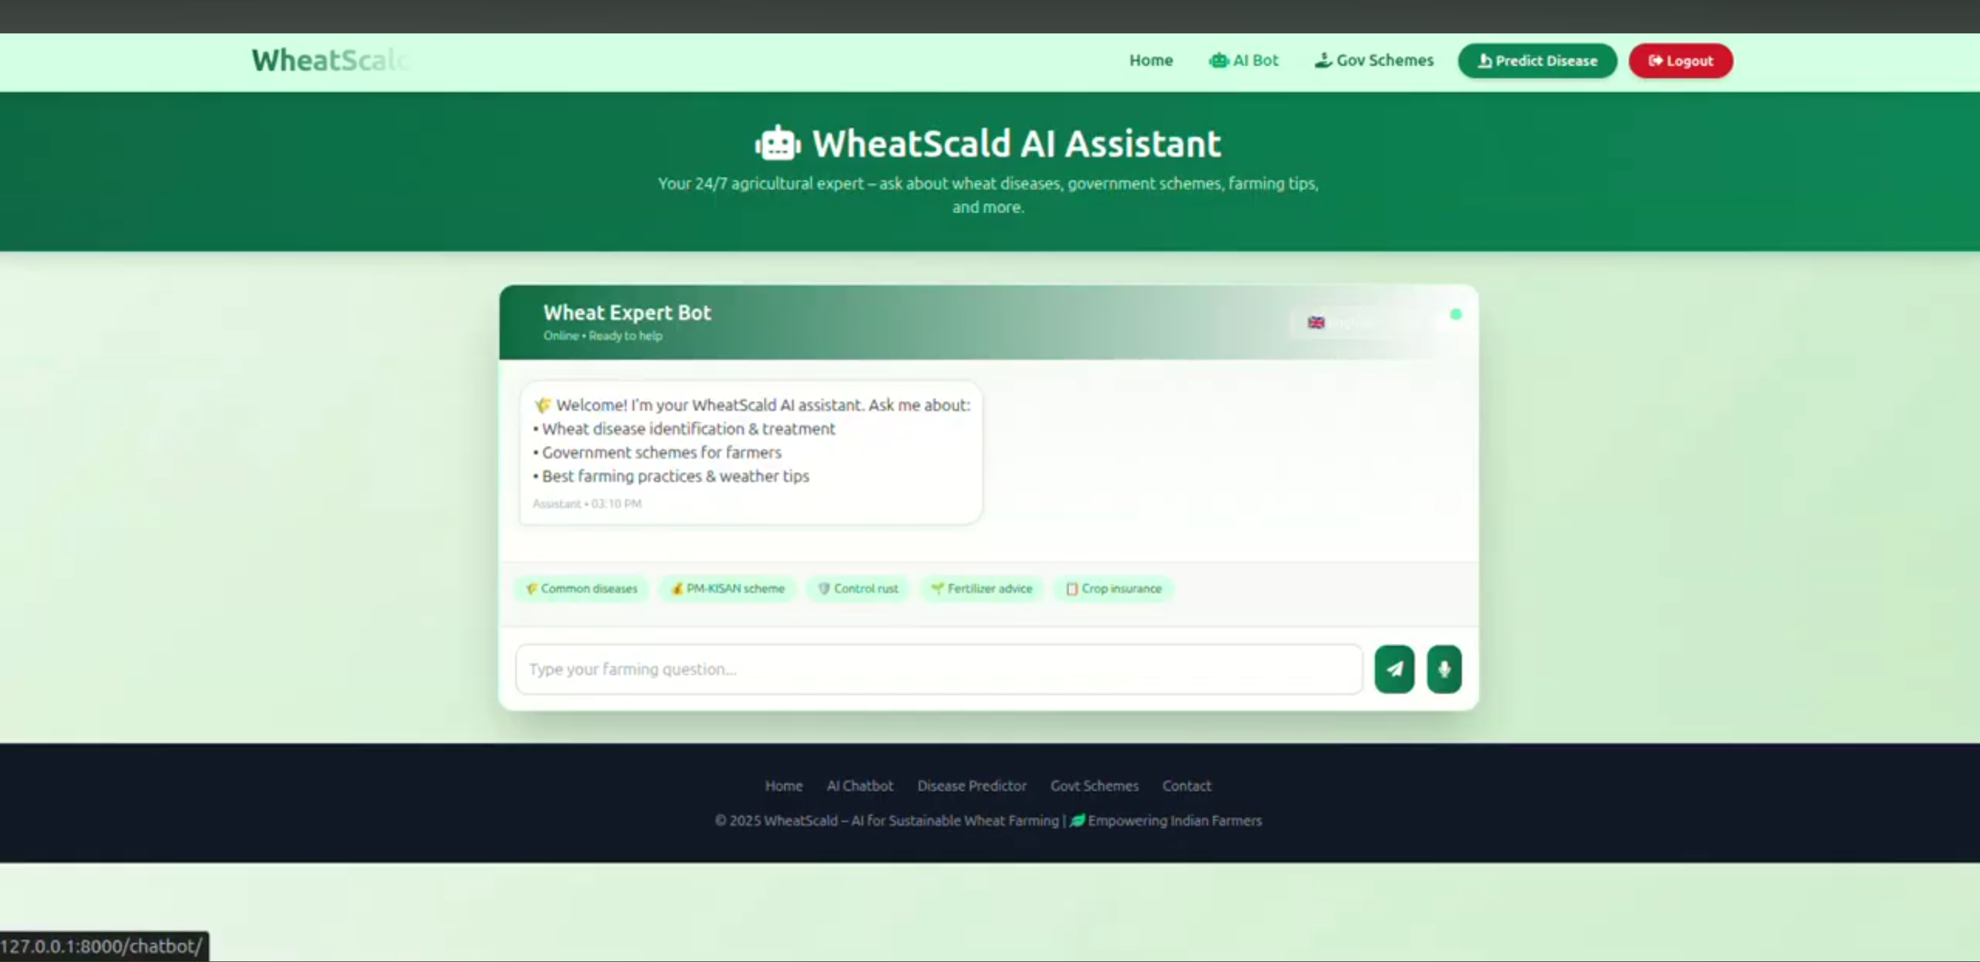Click the Wheat Expert Bot title
The width and height of the screenshot is (1980, 962).
point(626,312)
